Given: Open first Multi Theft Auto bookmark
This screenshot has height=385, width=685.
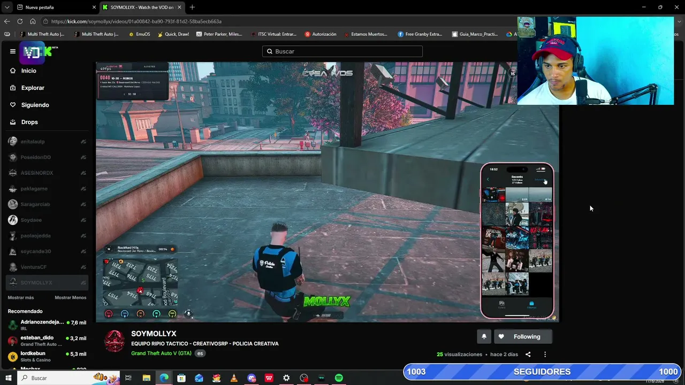Looking at the screenshot, I should point(42,34).
